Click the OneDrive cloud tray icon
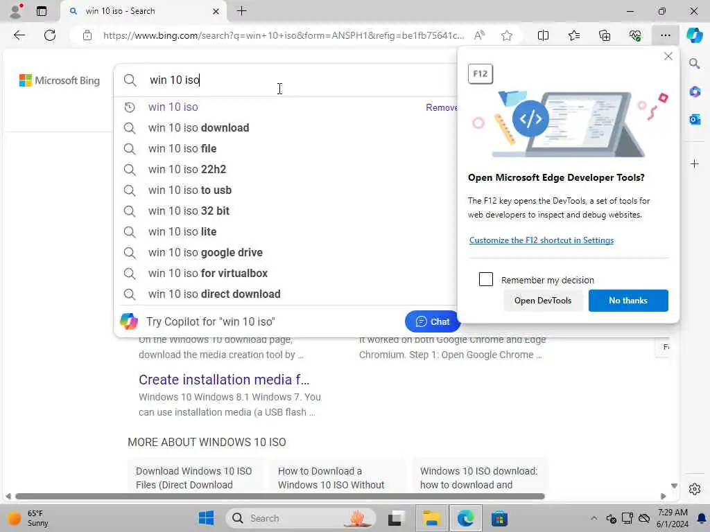The width and height of the screenshot is (710, 532). 644,518
